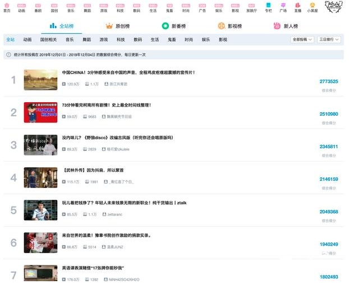Open video title 中国CHINA！3分钟感受来自中国的声音
This screenshot has height=284, width=349.
point(128,72)
